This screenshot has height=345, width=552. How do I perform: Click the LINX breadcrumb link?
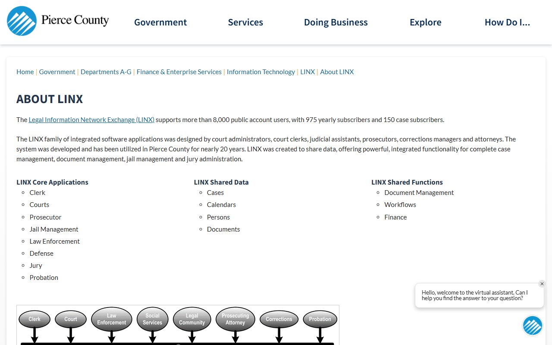307,72
